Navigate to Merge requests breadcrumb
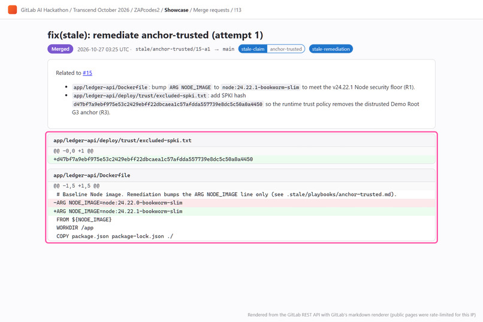The height and width of the screenshot is (322, 483). (211, 10)
